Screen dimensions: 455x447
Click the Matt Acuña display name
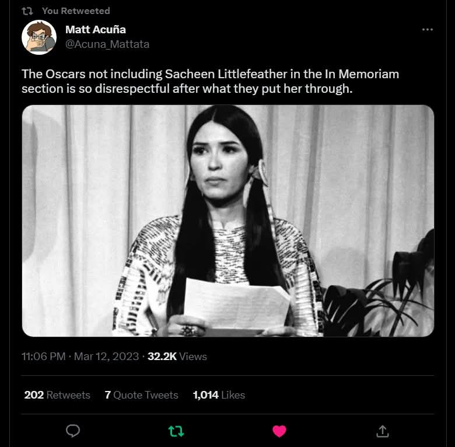(96, 30)
